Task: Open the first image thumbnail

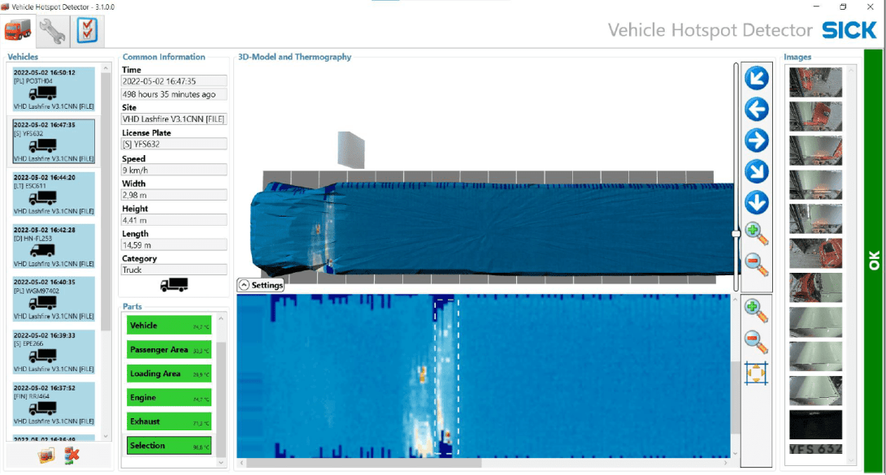Action: point(815,82)
